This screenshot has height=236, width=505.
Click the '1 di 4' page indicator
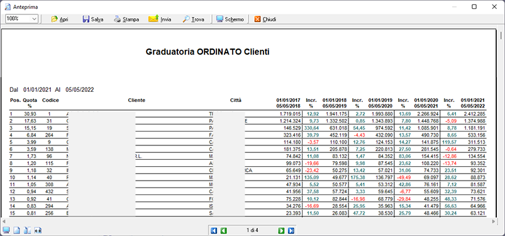253,230
